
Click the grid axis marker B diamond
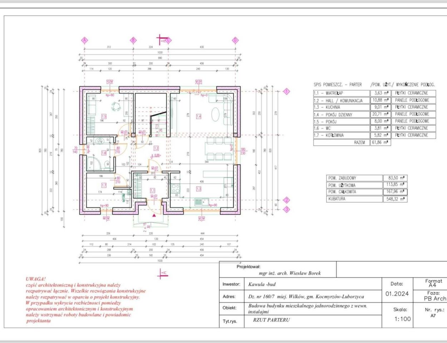point(133,40)
